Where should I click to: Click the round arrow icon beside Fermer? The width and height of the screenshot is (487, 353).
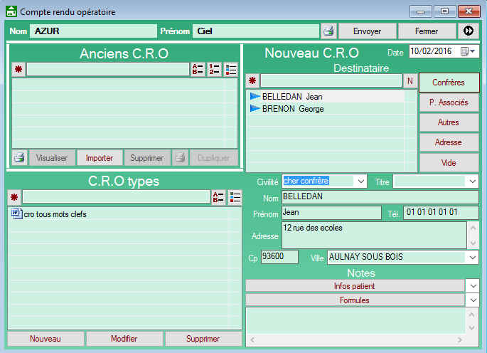pos(469,31)
